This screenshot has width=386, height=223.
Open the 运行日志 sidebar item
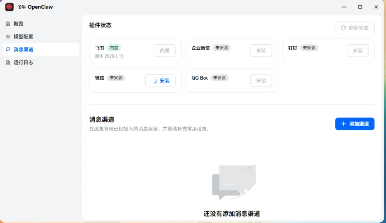pos(41,62)
